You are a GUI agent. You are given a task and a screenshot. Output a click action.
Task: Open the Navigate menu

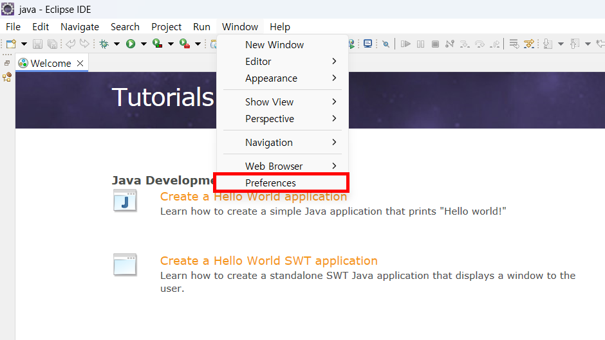tap(80, 27)
